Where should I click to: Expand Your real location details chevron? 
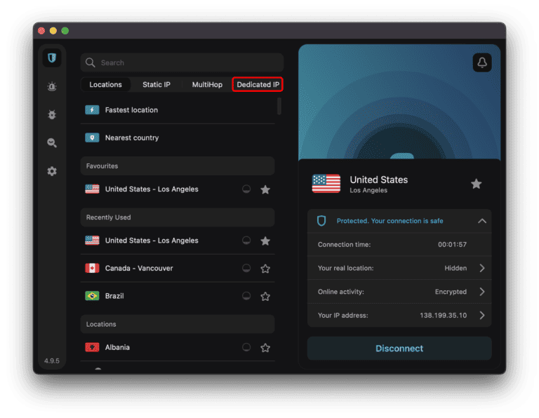482,268
